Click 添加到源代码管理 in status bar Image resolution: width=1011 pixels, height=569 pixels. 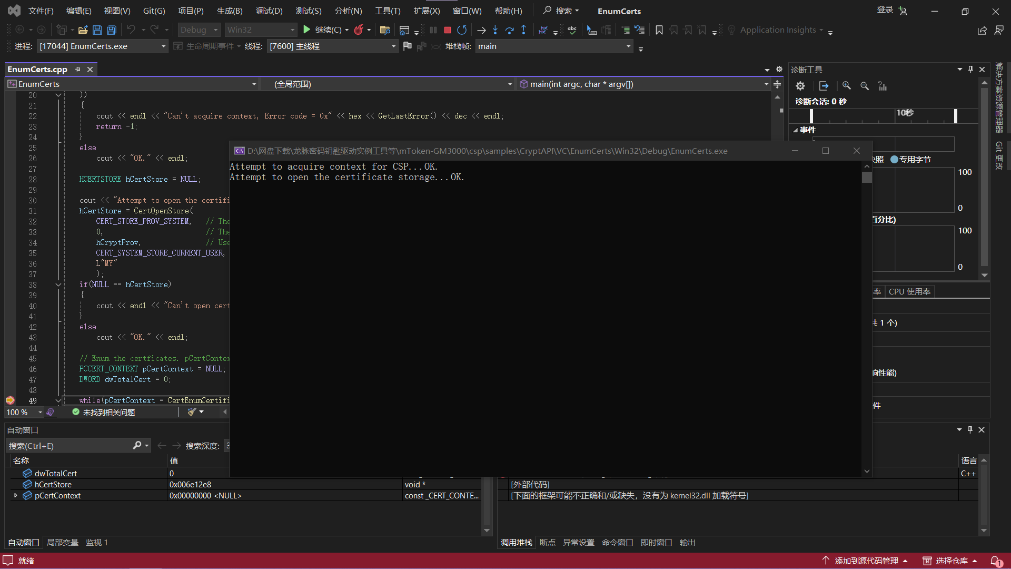point(866,561)
